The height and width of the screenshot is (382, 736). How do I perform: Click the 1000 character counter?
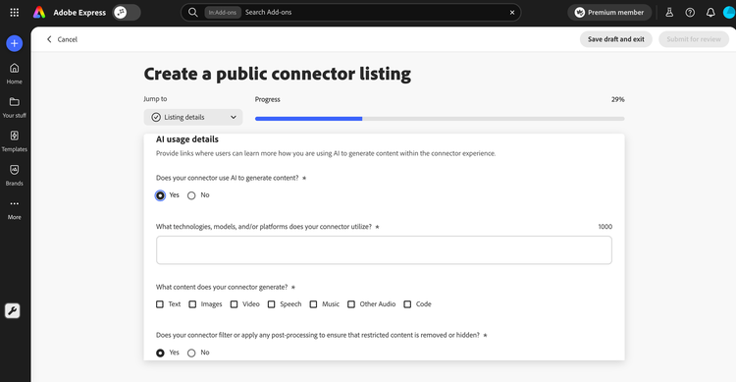click(x=605, y=227)
